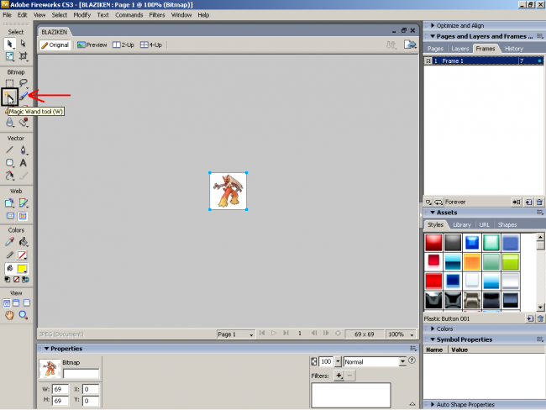Select the Crop tool
The height and width of the screenshot is (410, 546).
coord(23,56)
